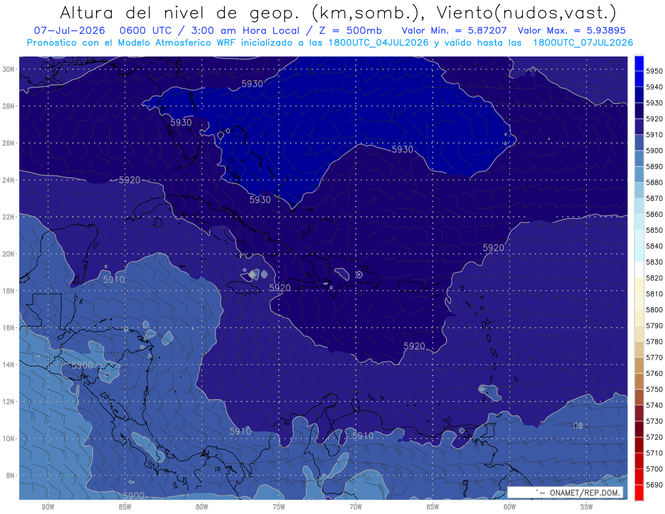665x514 pixels.
Task: Click the 26N latitude axis label
Action: pos(9,143)
